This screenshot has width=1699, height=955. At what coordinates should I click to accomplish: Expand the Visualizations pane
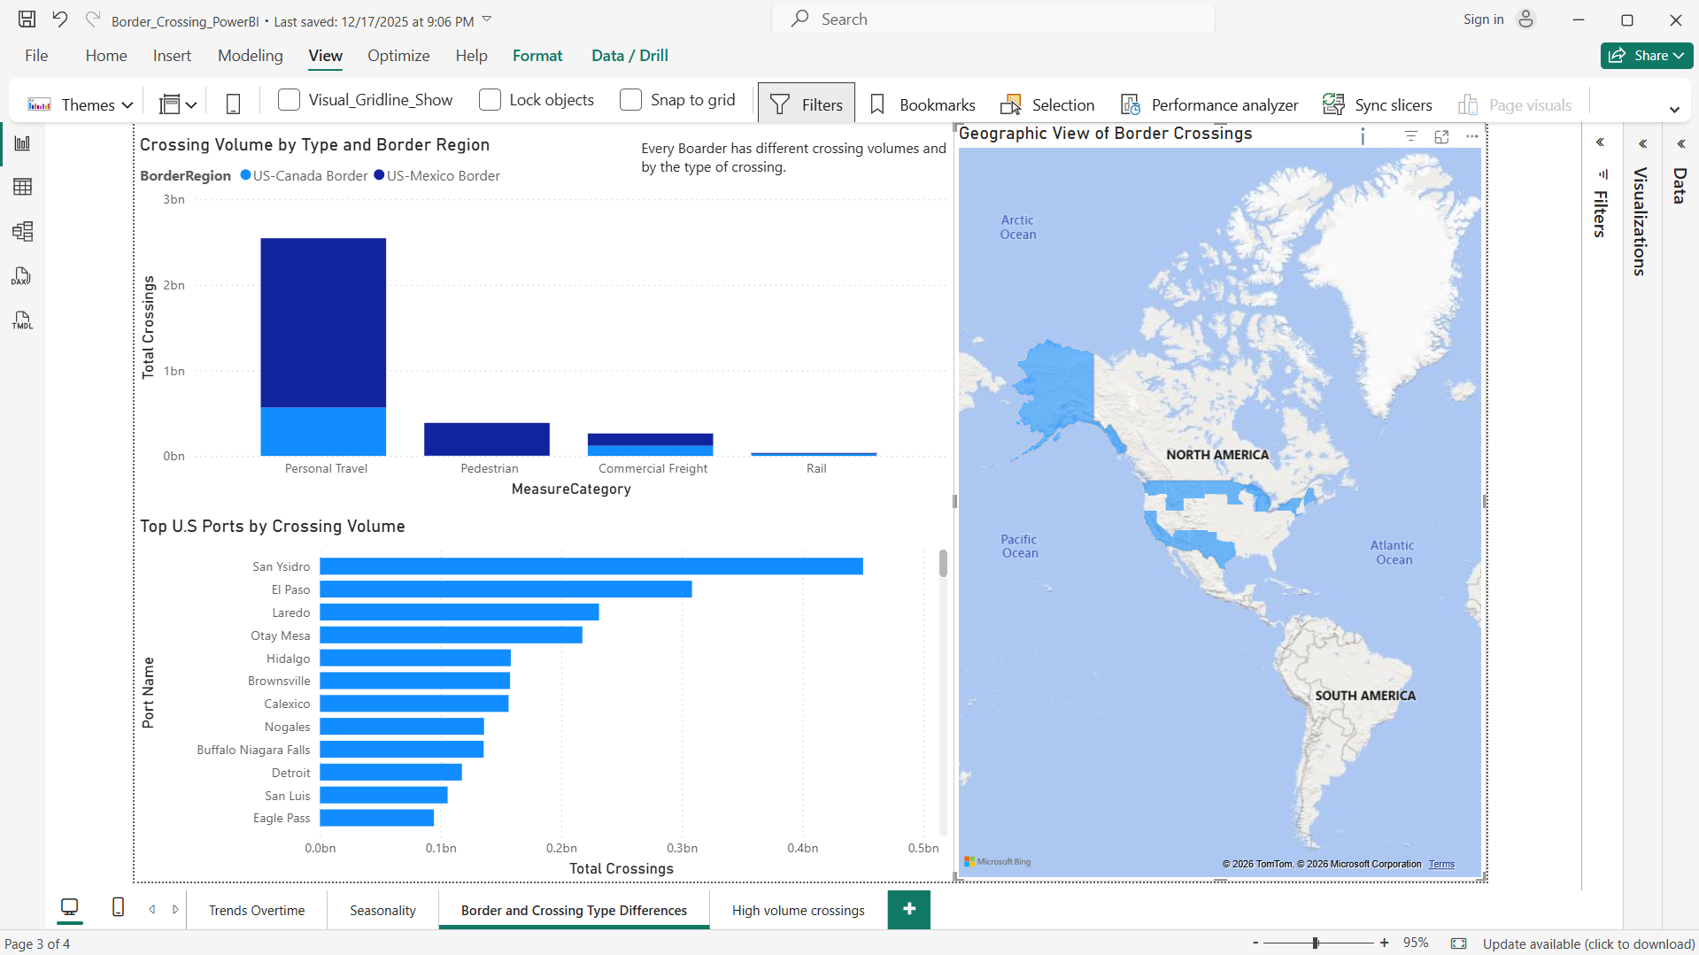tap(1642, 142)
